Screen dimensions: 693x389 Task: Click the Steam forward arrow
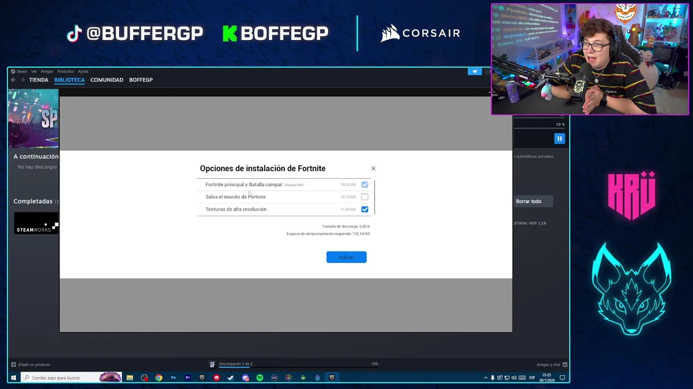coord(22,80)
